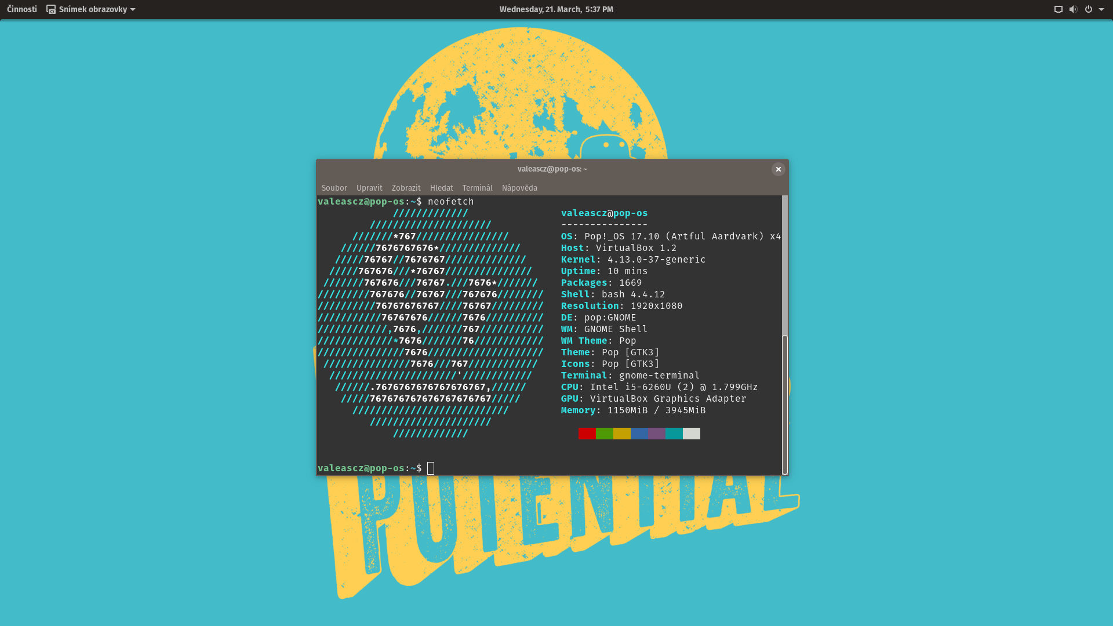Image resolution: width=1113 pixels, height=626 pixels.
Task: Click the terminal cursor at bottom prompt
Action: coord(431,468)
